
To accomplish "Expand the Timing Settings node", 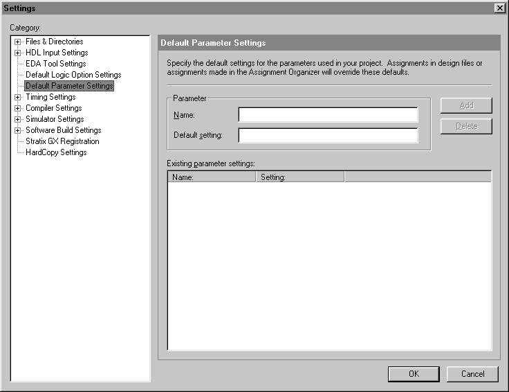I will 17,97.
